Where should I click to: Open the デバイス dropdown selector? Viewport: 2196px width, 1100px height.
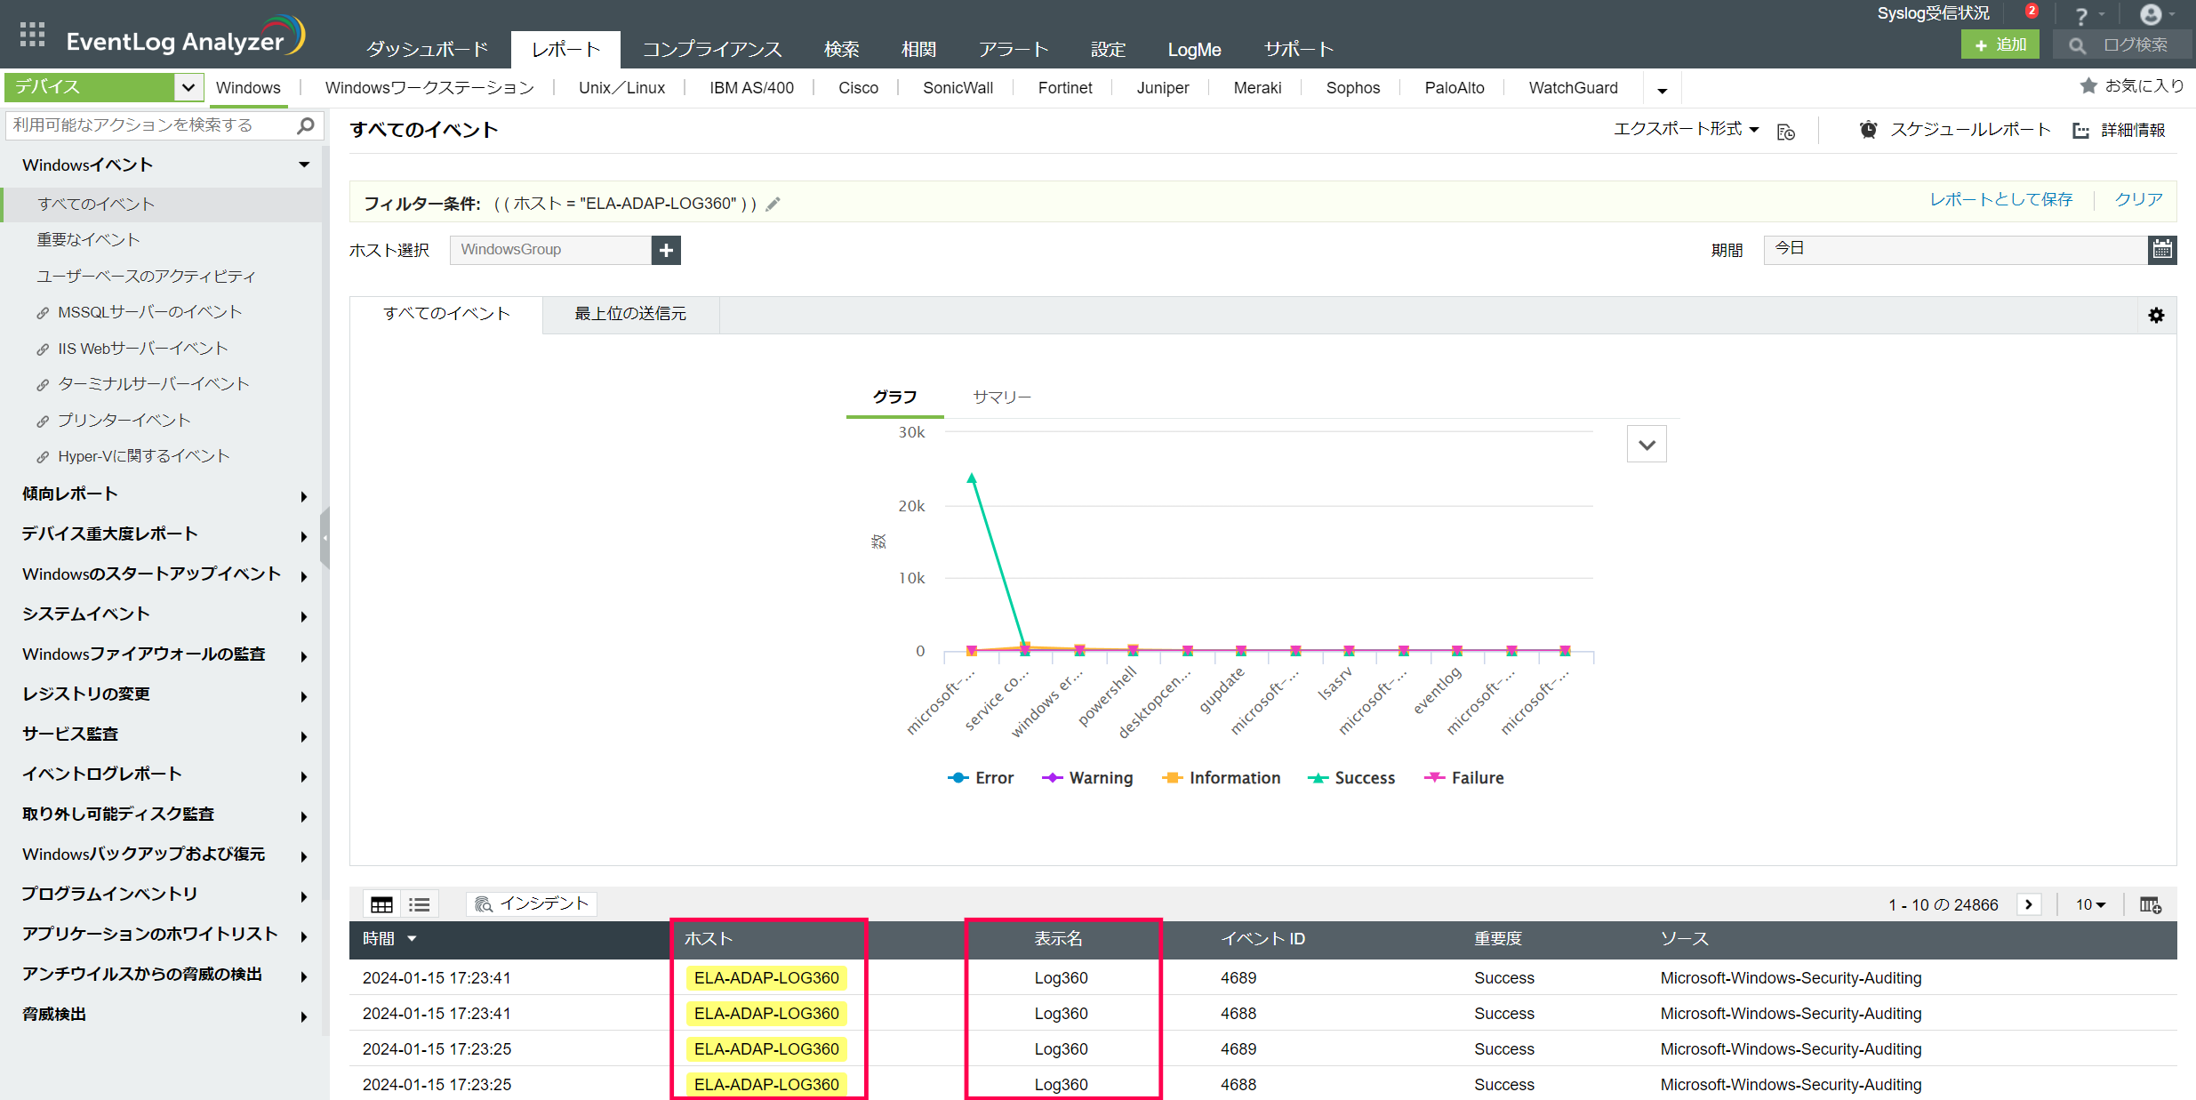tap(188, 87)
